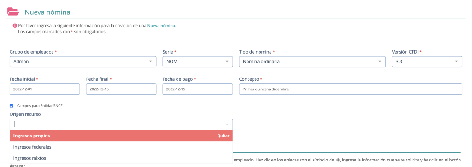This screenshot has width=472, height=167.
Task: Click Quitar on Ingresos propios row
Action: point(223,136)
